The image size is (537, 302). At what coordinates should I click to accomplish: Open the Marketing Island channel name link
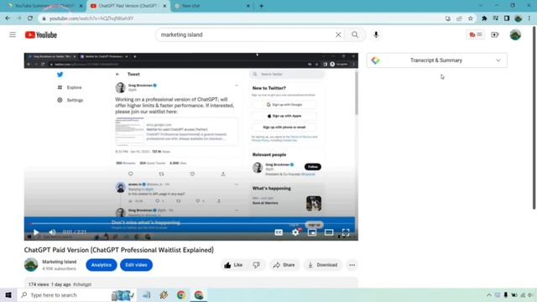(x=60, y=262)
